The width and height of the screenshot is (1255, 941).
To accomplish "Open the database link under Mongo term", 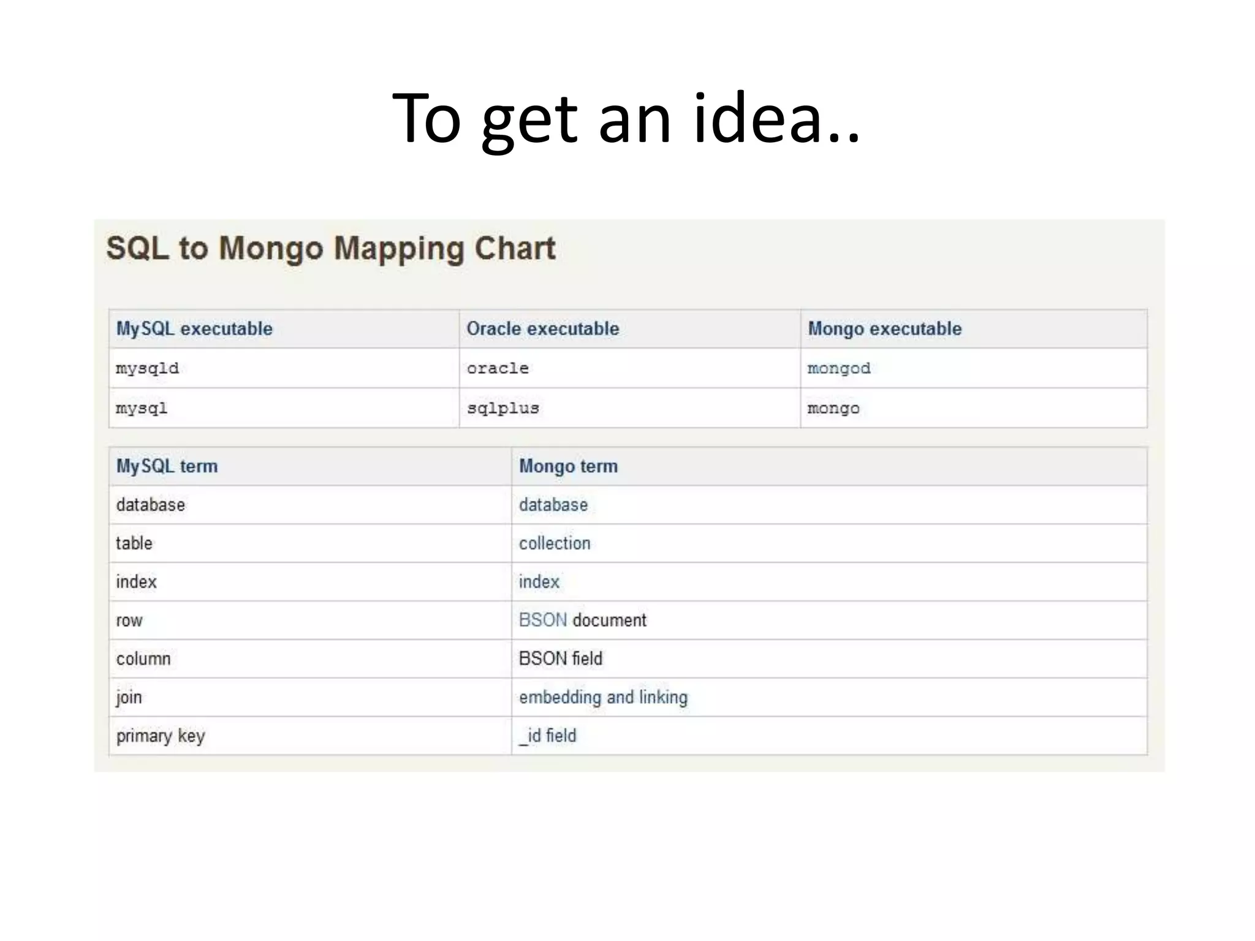I will click(x=553, y=505).
